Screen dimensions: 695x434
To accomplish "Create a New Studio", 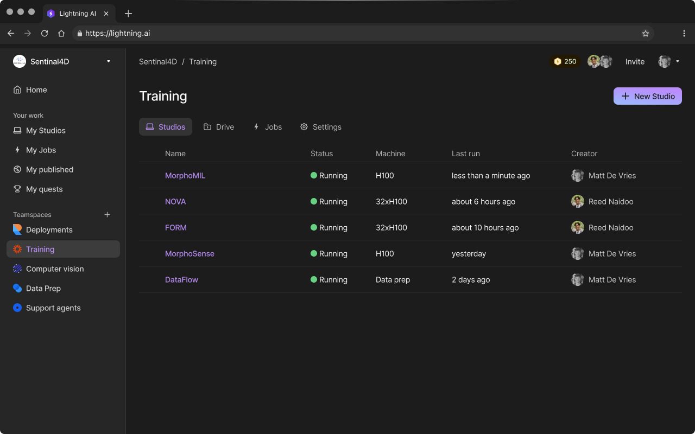I will [x=648, y=96].
